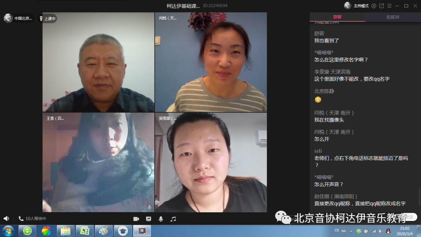Screen dimensions: 421x237
Task: Click the host avatar beside 主持模式
Action: point(348,6)
